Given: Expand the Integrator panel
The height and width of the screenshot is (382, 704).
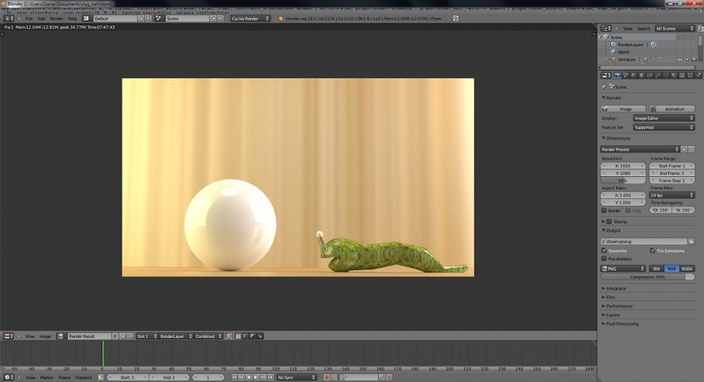Looking at the screenshot, I should click(616, 288).
